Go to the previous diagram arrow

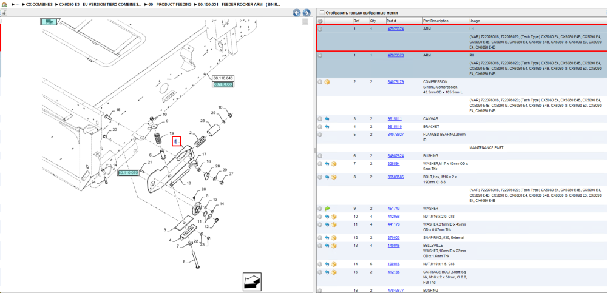tap(297, 13)
